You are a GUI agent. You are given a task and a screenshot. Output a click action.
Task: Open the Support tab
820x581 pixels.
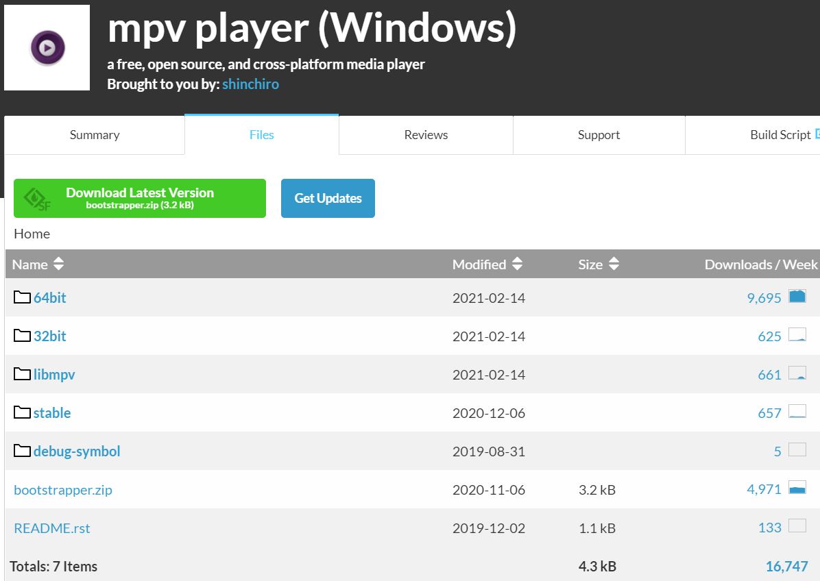coord(599,135)
